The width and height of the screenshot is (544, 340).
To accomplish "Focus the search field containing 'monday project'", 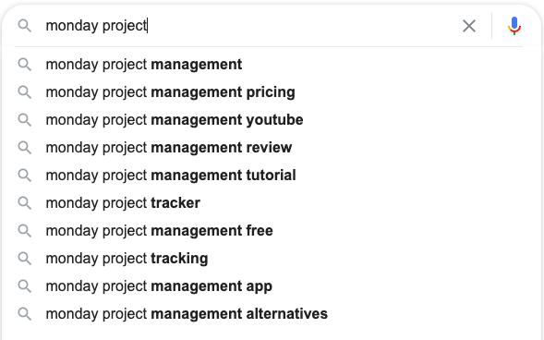I will tap(249, 26).
